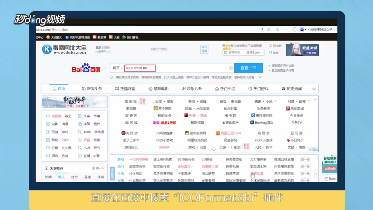Screen dimensions: 373x210
Task: Switch to the 热门游戏 tab
Action: (258, 89)
